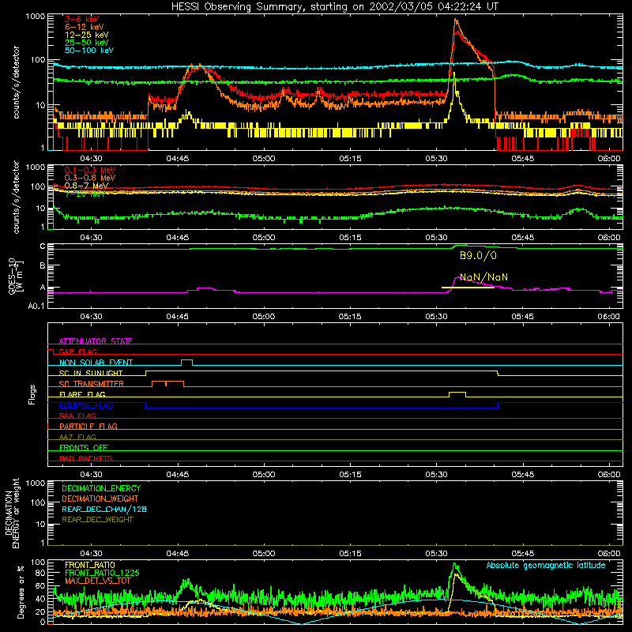Click the DECIMATION ENERGY or weight axis title
The height and width of the screenshot is (632, 632).
12,513
